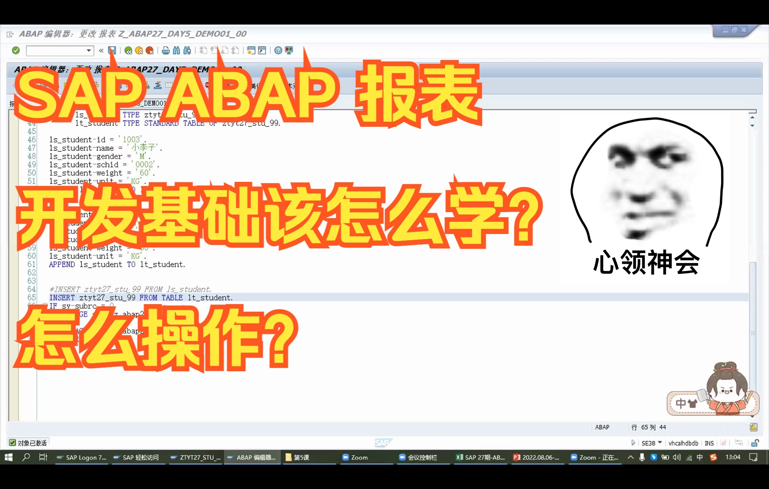
Task: Click the double-chevron collapse command field button
Action: (x=101, y=51)
